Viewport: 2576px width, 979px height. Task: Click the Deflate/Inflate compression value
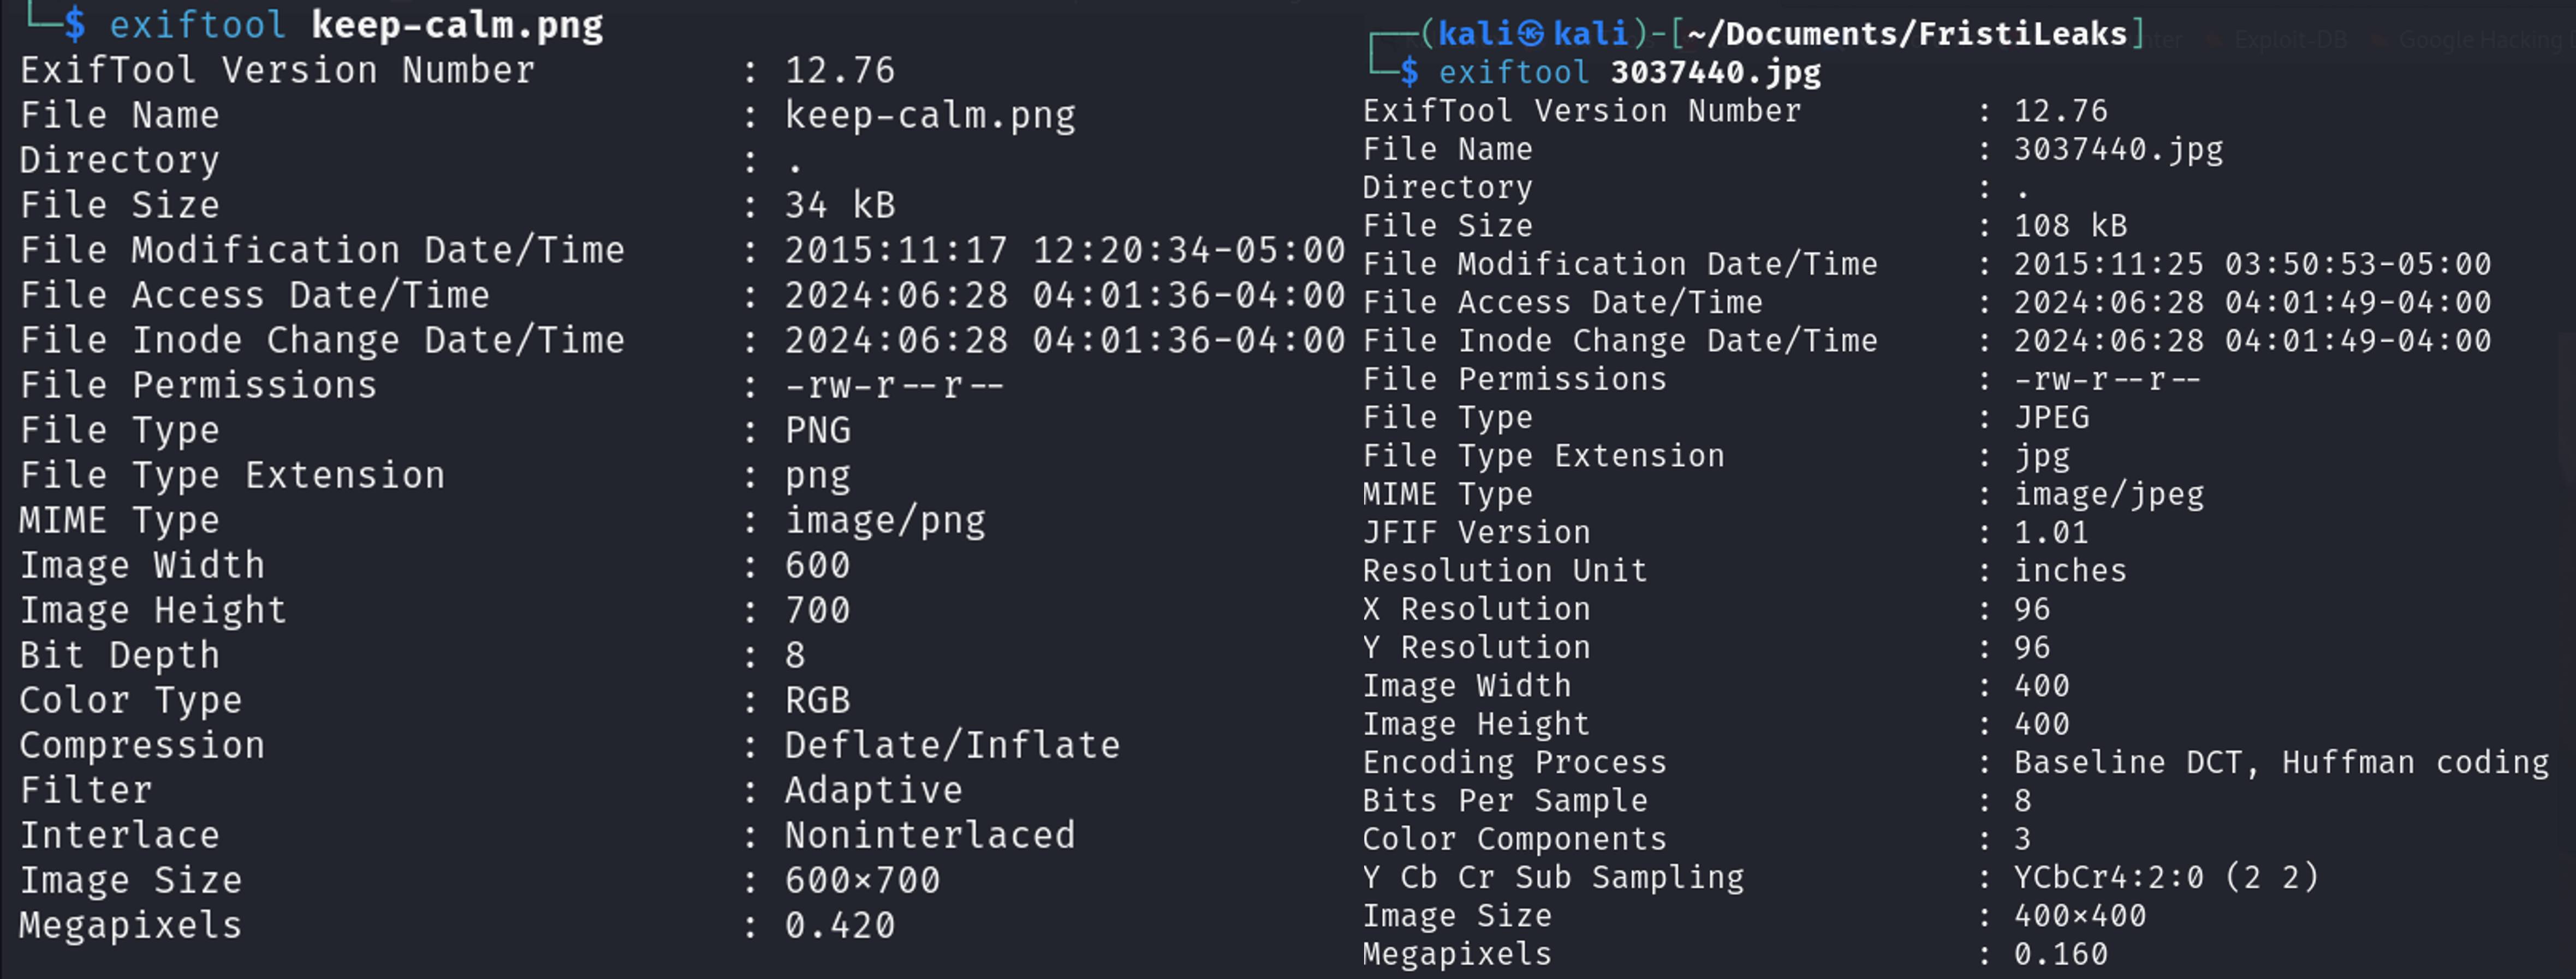pos(953,745)
